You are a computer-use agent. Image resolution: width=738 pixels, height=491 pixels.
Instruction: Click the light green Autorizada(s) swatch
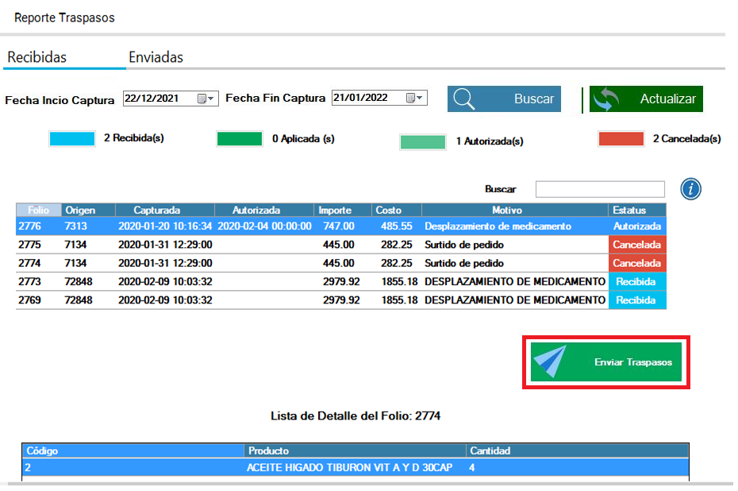click(422, 142)
